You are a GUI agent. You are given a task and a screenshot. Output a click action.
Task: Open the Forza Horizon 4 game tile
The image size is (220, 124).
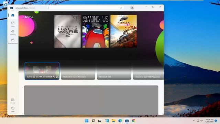pos(124,31)
